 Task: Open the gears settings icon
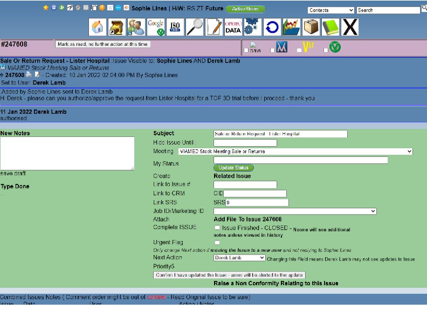click(x=252, y=27)
